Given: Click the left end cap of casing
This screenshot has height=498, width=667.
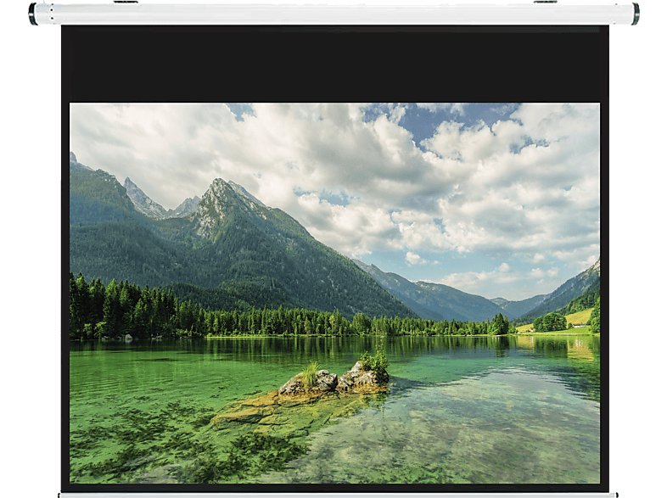Looking at the screenshot, I should [32, 14].
